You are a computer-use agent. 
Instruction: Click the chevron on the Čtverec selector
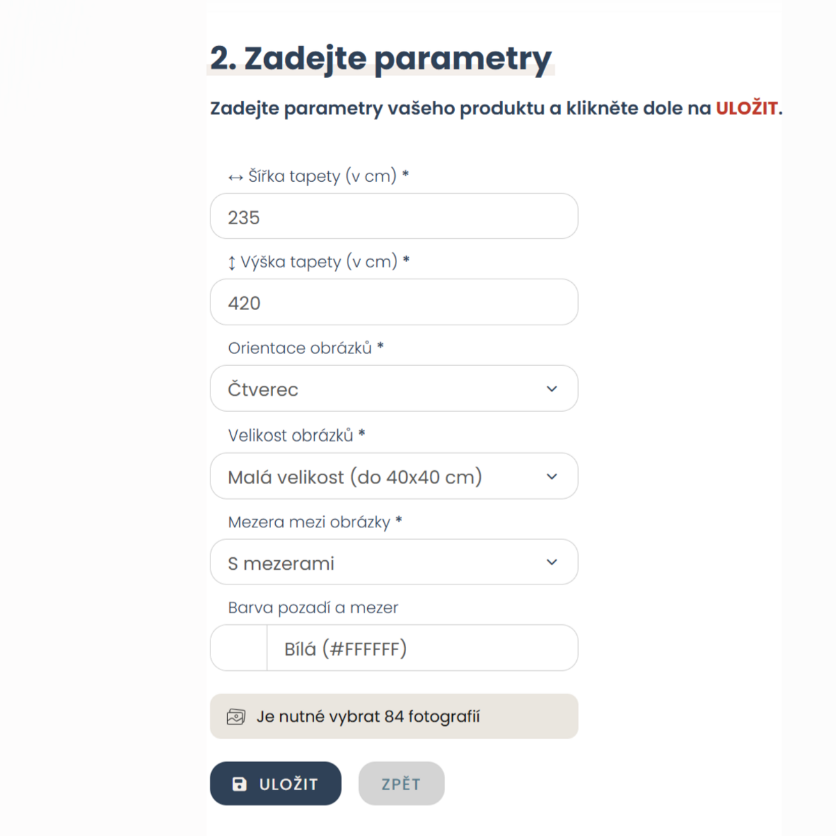tap(552, 388)
